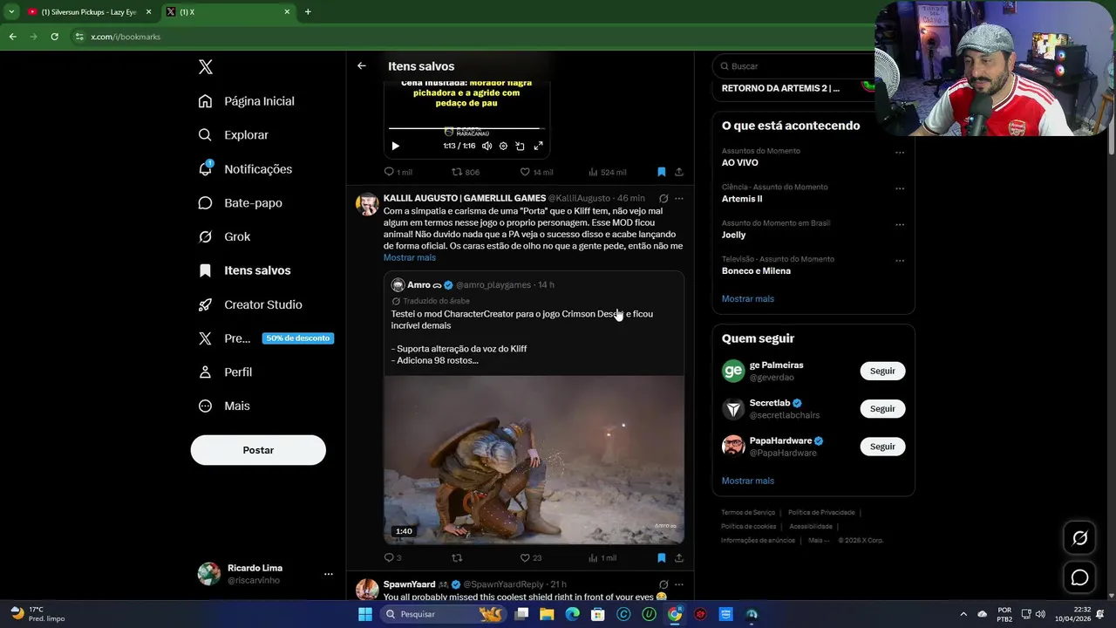Click Mostrar mais in KALLIL post
Screen dimensions: 1116x628
coord(410,258)
